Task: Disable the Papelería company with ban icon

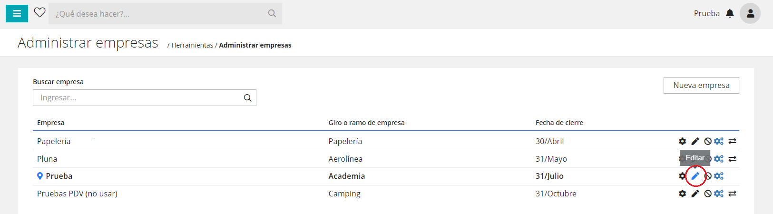Action: coord(708,141)
